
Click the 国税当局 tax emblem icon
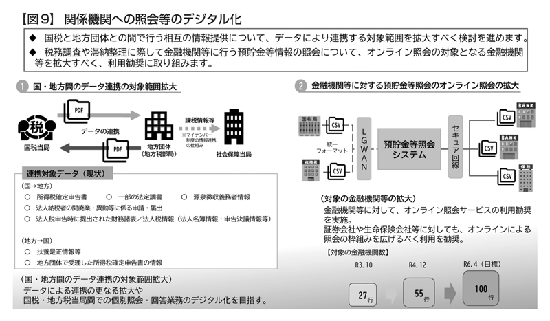pos(37,128)
